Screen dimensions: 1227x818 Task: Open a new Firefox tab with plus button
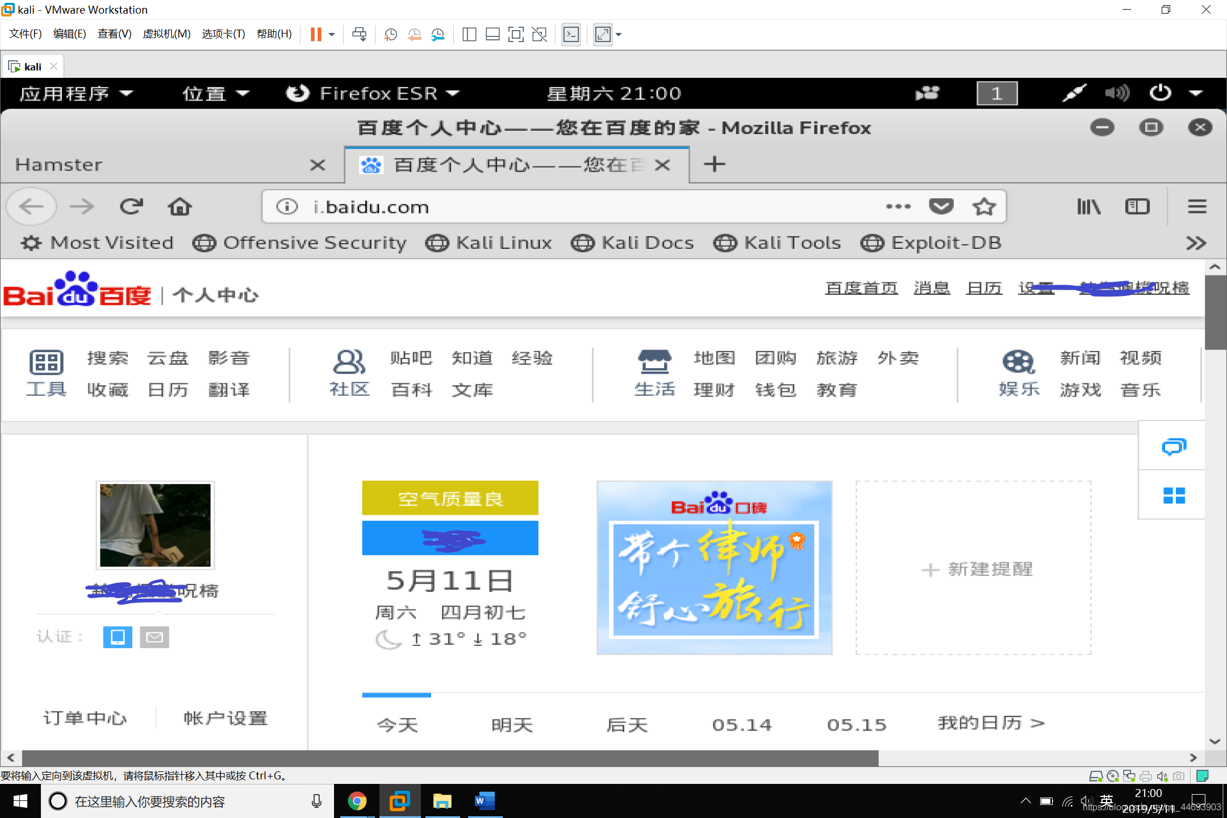tap(714, 164)
